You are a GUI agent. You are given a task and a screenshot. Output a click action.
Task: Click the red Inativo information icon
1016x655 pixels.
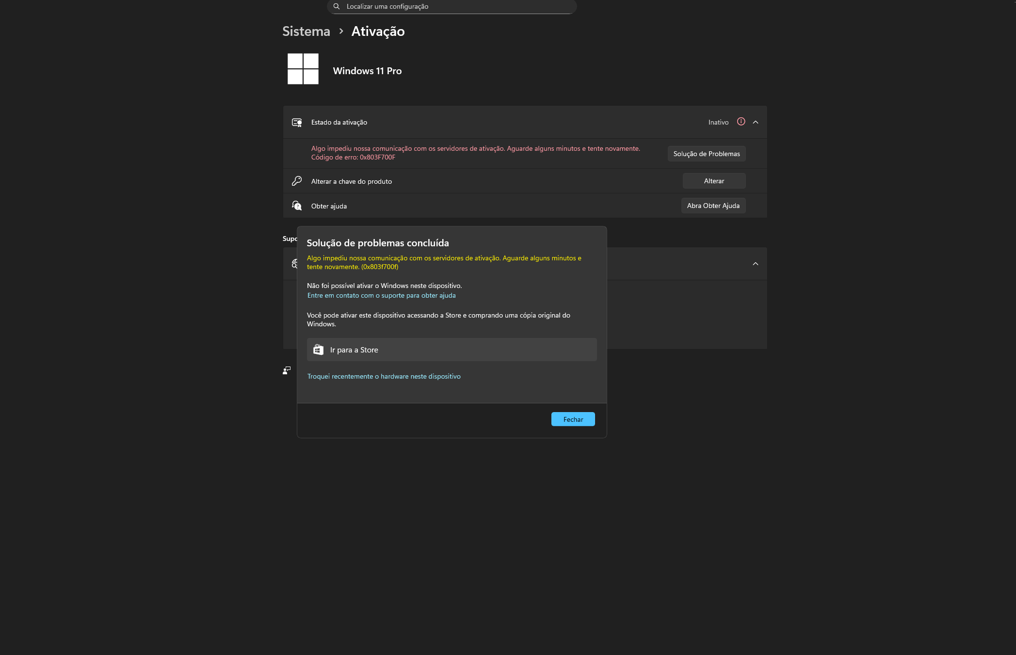tap(741, 122)
